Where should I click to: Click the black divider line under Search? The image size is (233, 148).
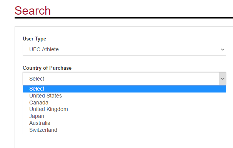tap(124, 18)
